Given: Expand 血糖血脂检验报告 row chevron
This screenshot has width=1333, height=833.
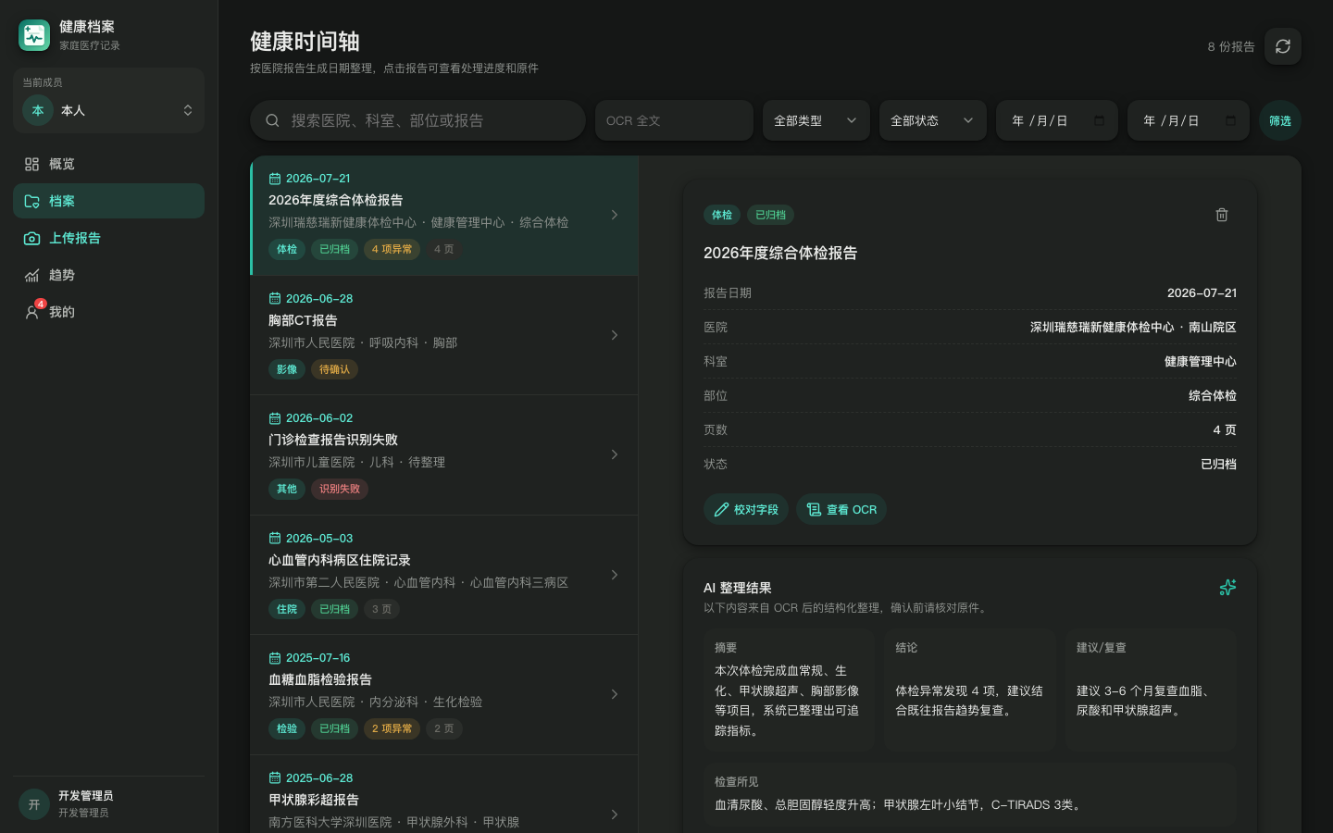Looking at the screenshot, I should [x=615, y=694].
